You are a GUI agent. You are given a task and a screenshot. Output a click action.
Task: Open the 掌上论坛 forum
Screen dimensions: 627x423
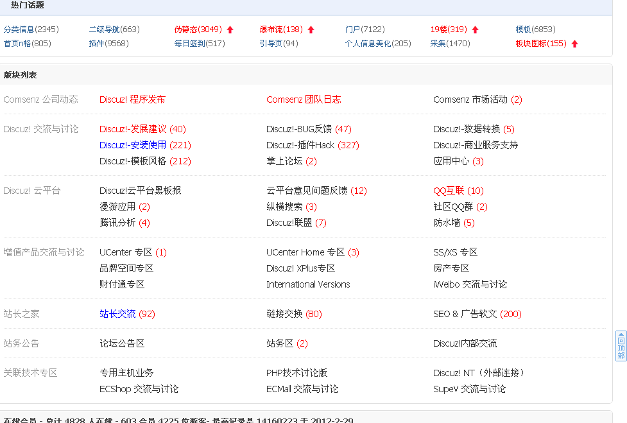(x=284, y=160)
